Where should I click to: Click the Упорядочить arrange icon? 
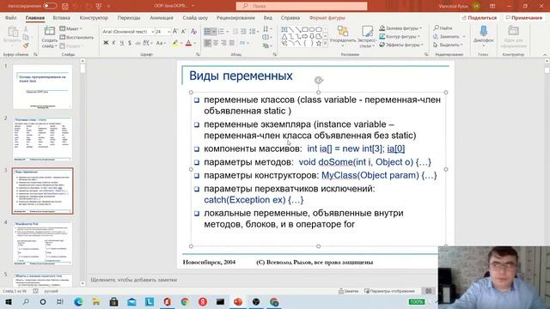[x=342, y=31]
